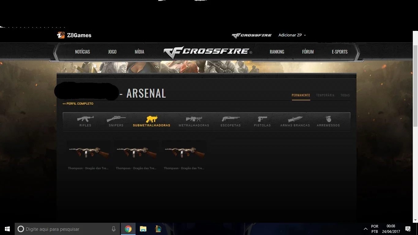Screen dimensions: 418x235
Task: Open the Jogo menu
Action: click(x=112, y=52)
